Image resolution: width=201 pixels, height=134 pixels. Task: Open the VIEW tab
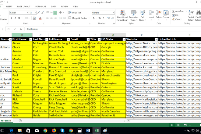[x=76, y=6]
